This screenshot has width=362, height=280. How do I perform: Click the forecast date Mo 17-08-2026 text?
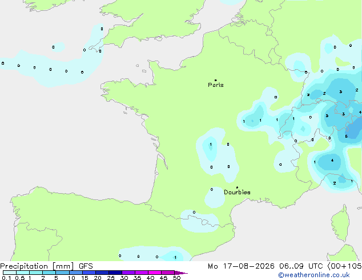click(241, 266)
